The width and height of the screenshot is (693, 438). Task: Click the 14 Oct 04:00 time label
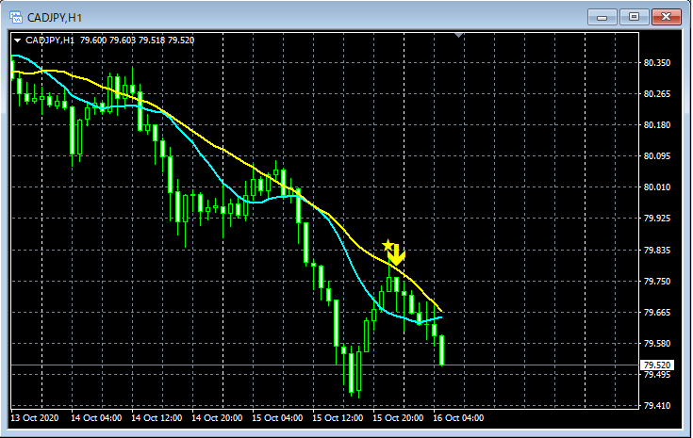coord(96,417)
